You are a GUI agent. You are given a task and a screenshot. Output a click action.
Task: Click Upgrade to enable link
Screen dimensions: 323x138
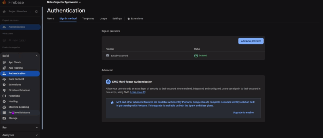coord(243,112)
